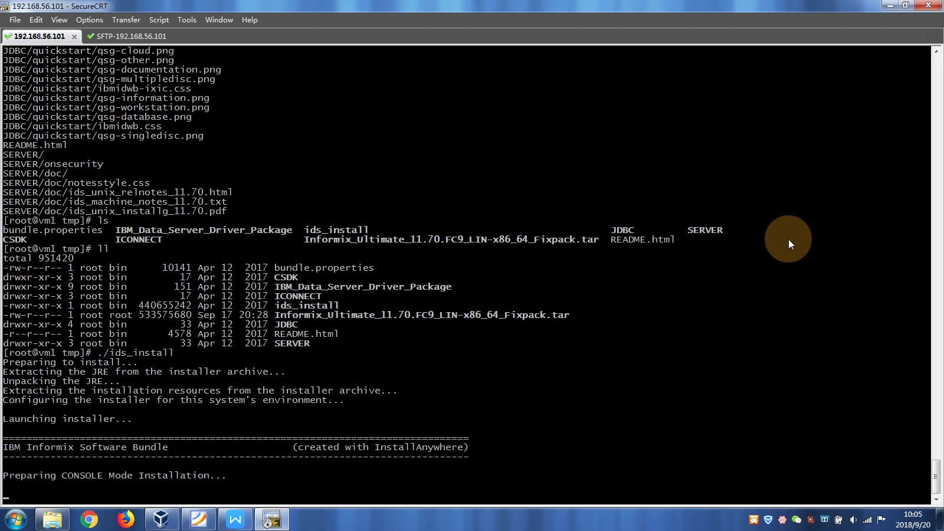944x531 pixels.
Task: Click the tab bar scroll right arrow
Action: coord(937,36)
